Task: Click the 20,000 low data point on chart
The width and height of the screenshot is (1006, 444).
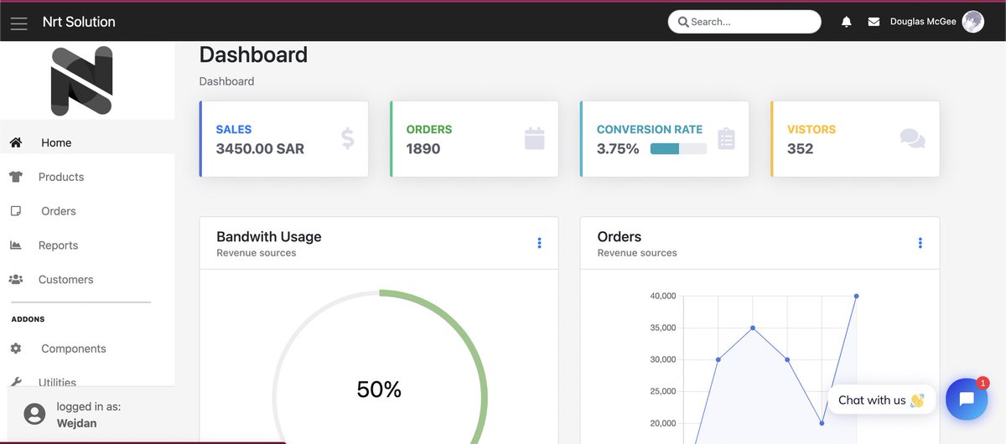Action: tap(822, 423)
